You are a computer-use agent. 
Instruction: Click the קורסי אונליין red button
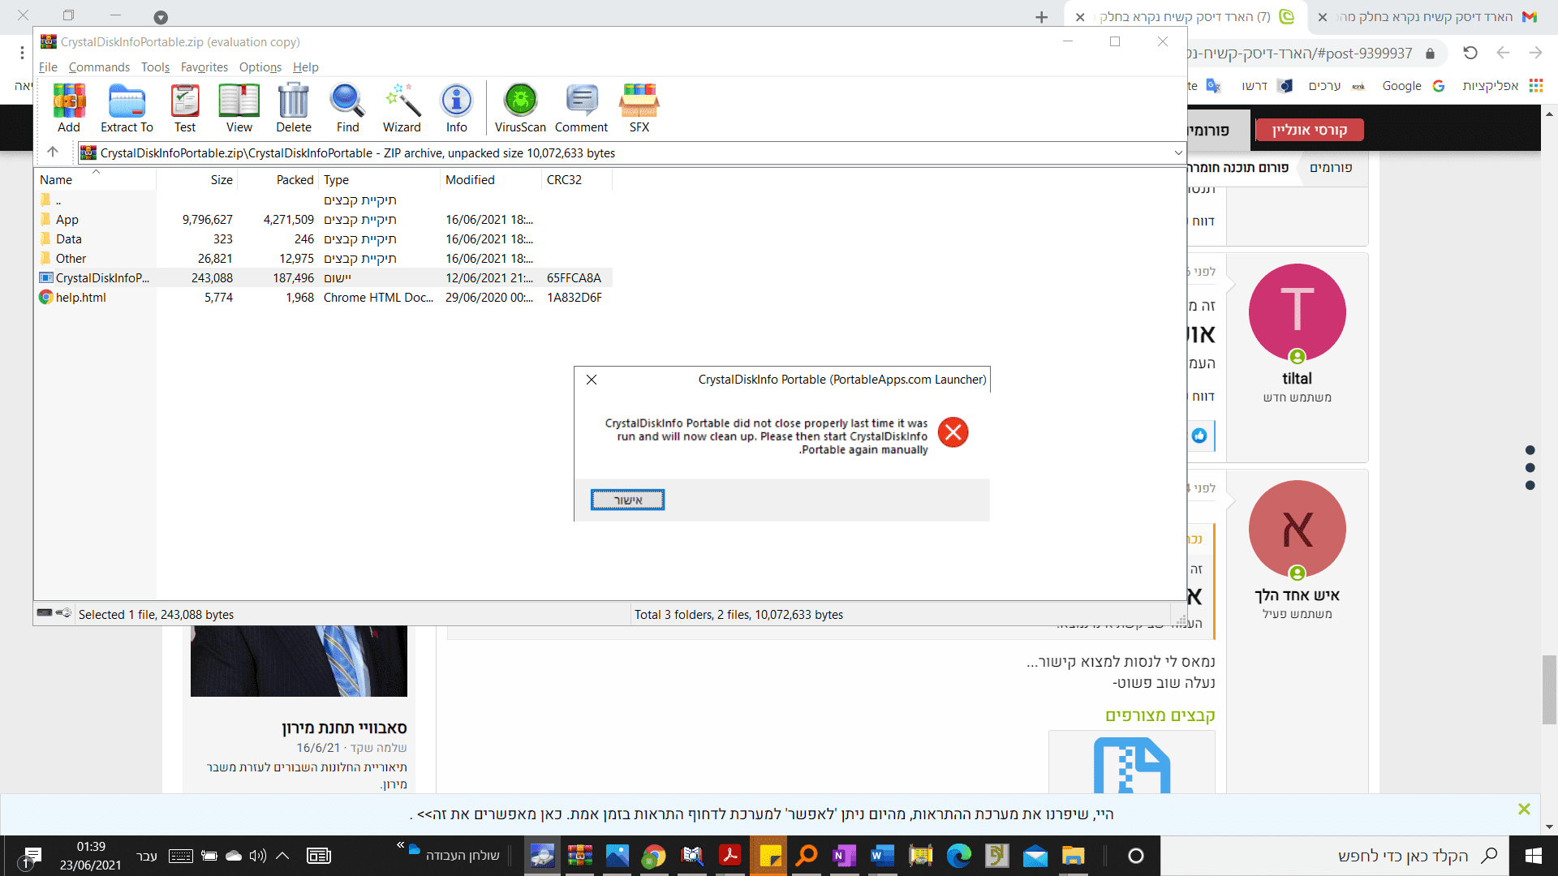click(1309, 130)
